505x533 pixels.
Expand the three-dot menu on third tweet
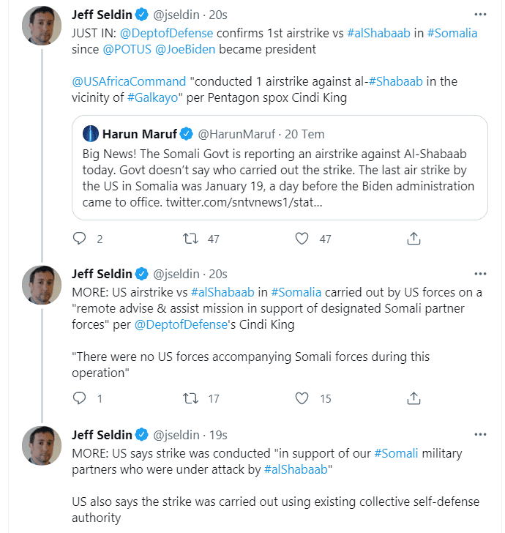click(x=479, y=434)
